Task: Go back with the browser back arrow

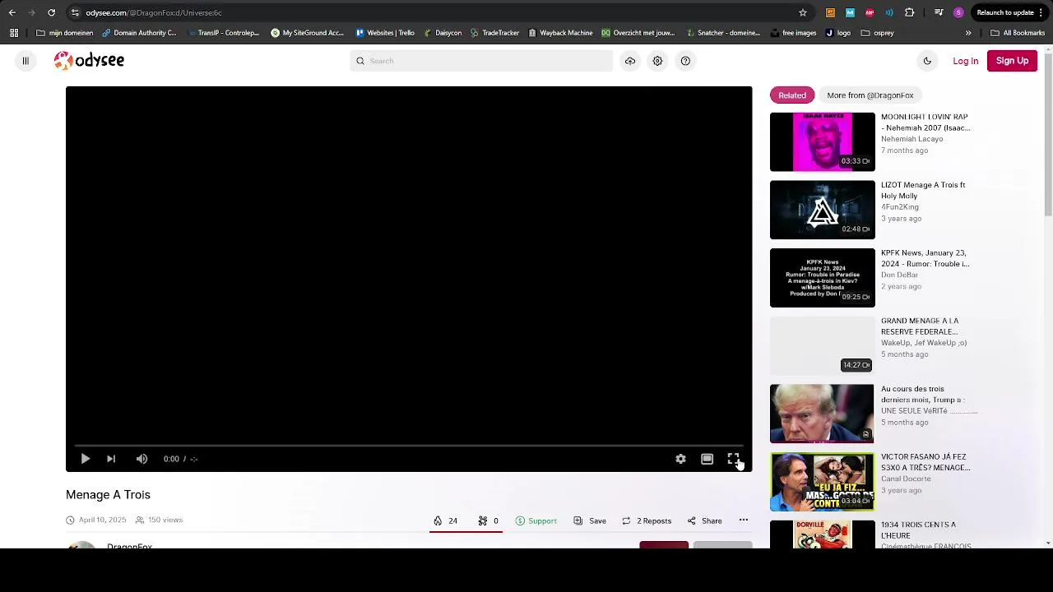Action: [x=12, y=12]
